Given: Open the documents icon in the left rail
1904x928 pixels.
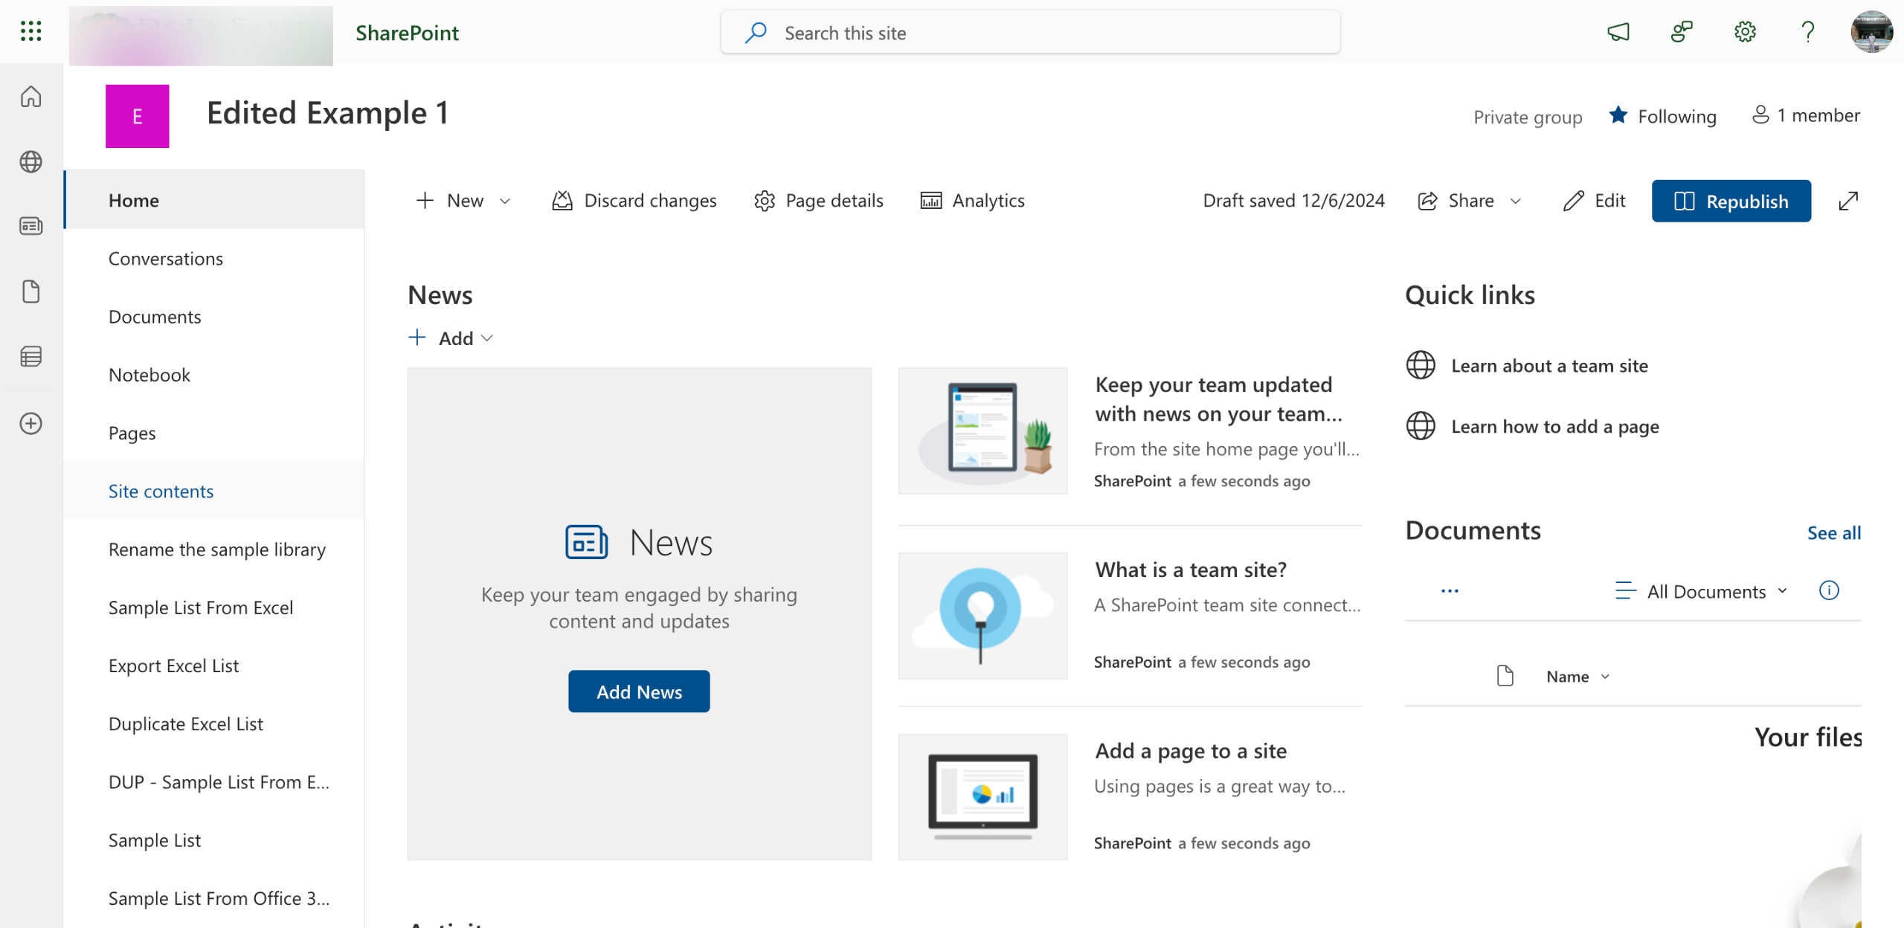Looking at the screenshot, I should tap(30, 291).
